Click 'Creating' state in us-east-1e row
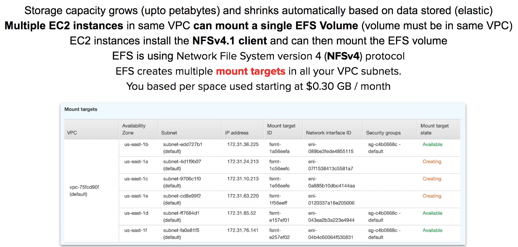Screen dimensions: 518x247 (x=432, y=196)
